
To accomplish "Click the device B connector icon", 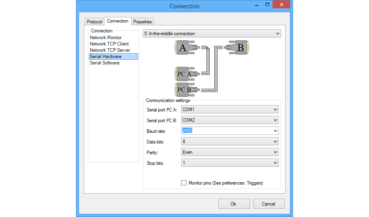I will (x=237, y=47).
